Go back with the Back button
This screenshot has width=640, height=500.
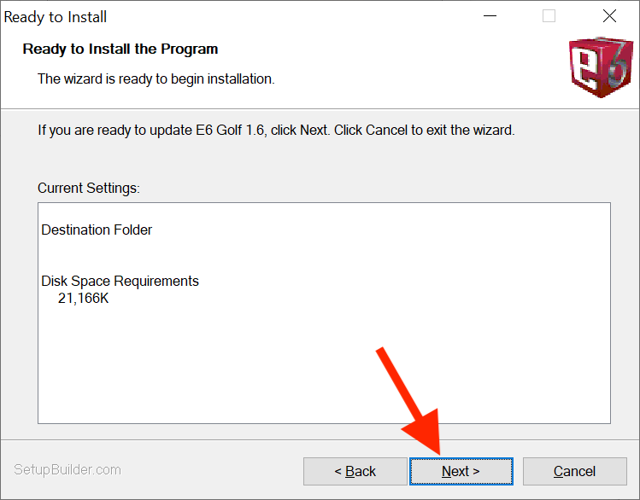click(355, 471)
